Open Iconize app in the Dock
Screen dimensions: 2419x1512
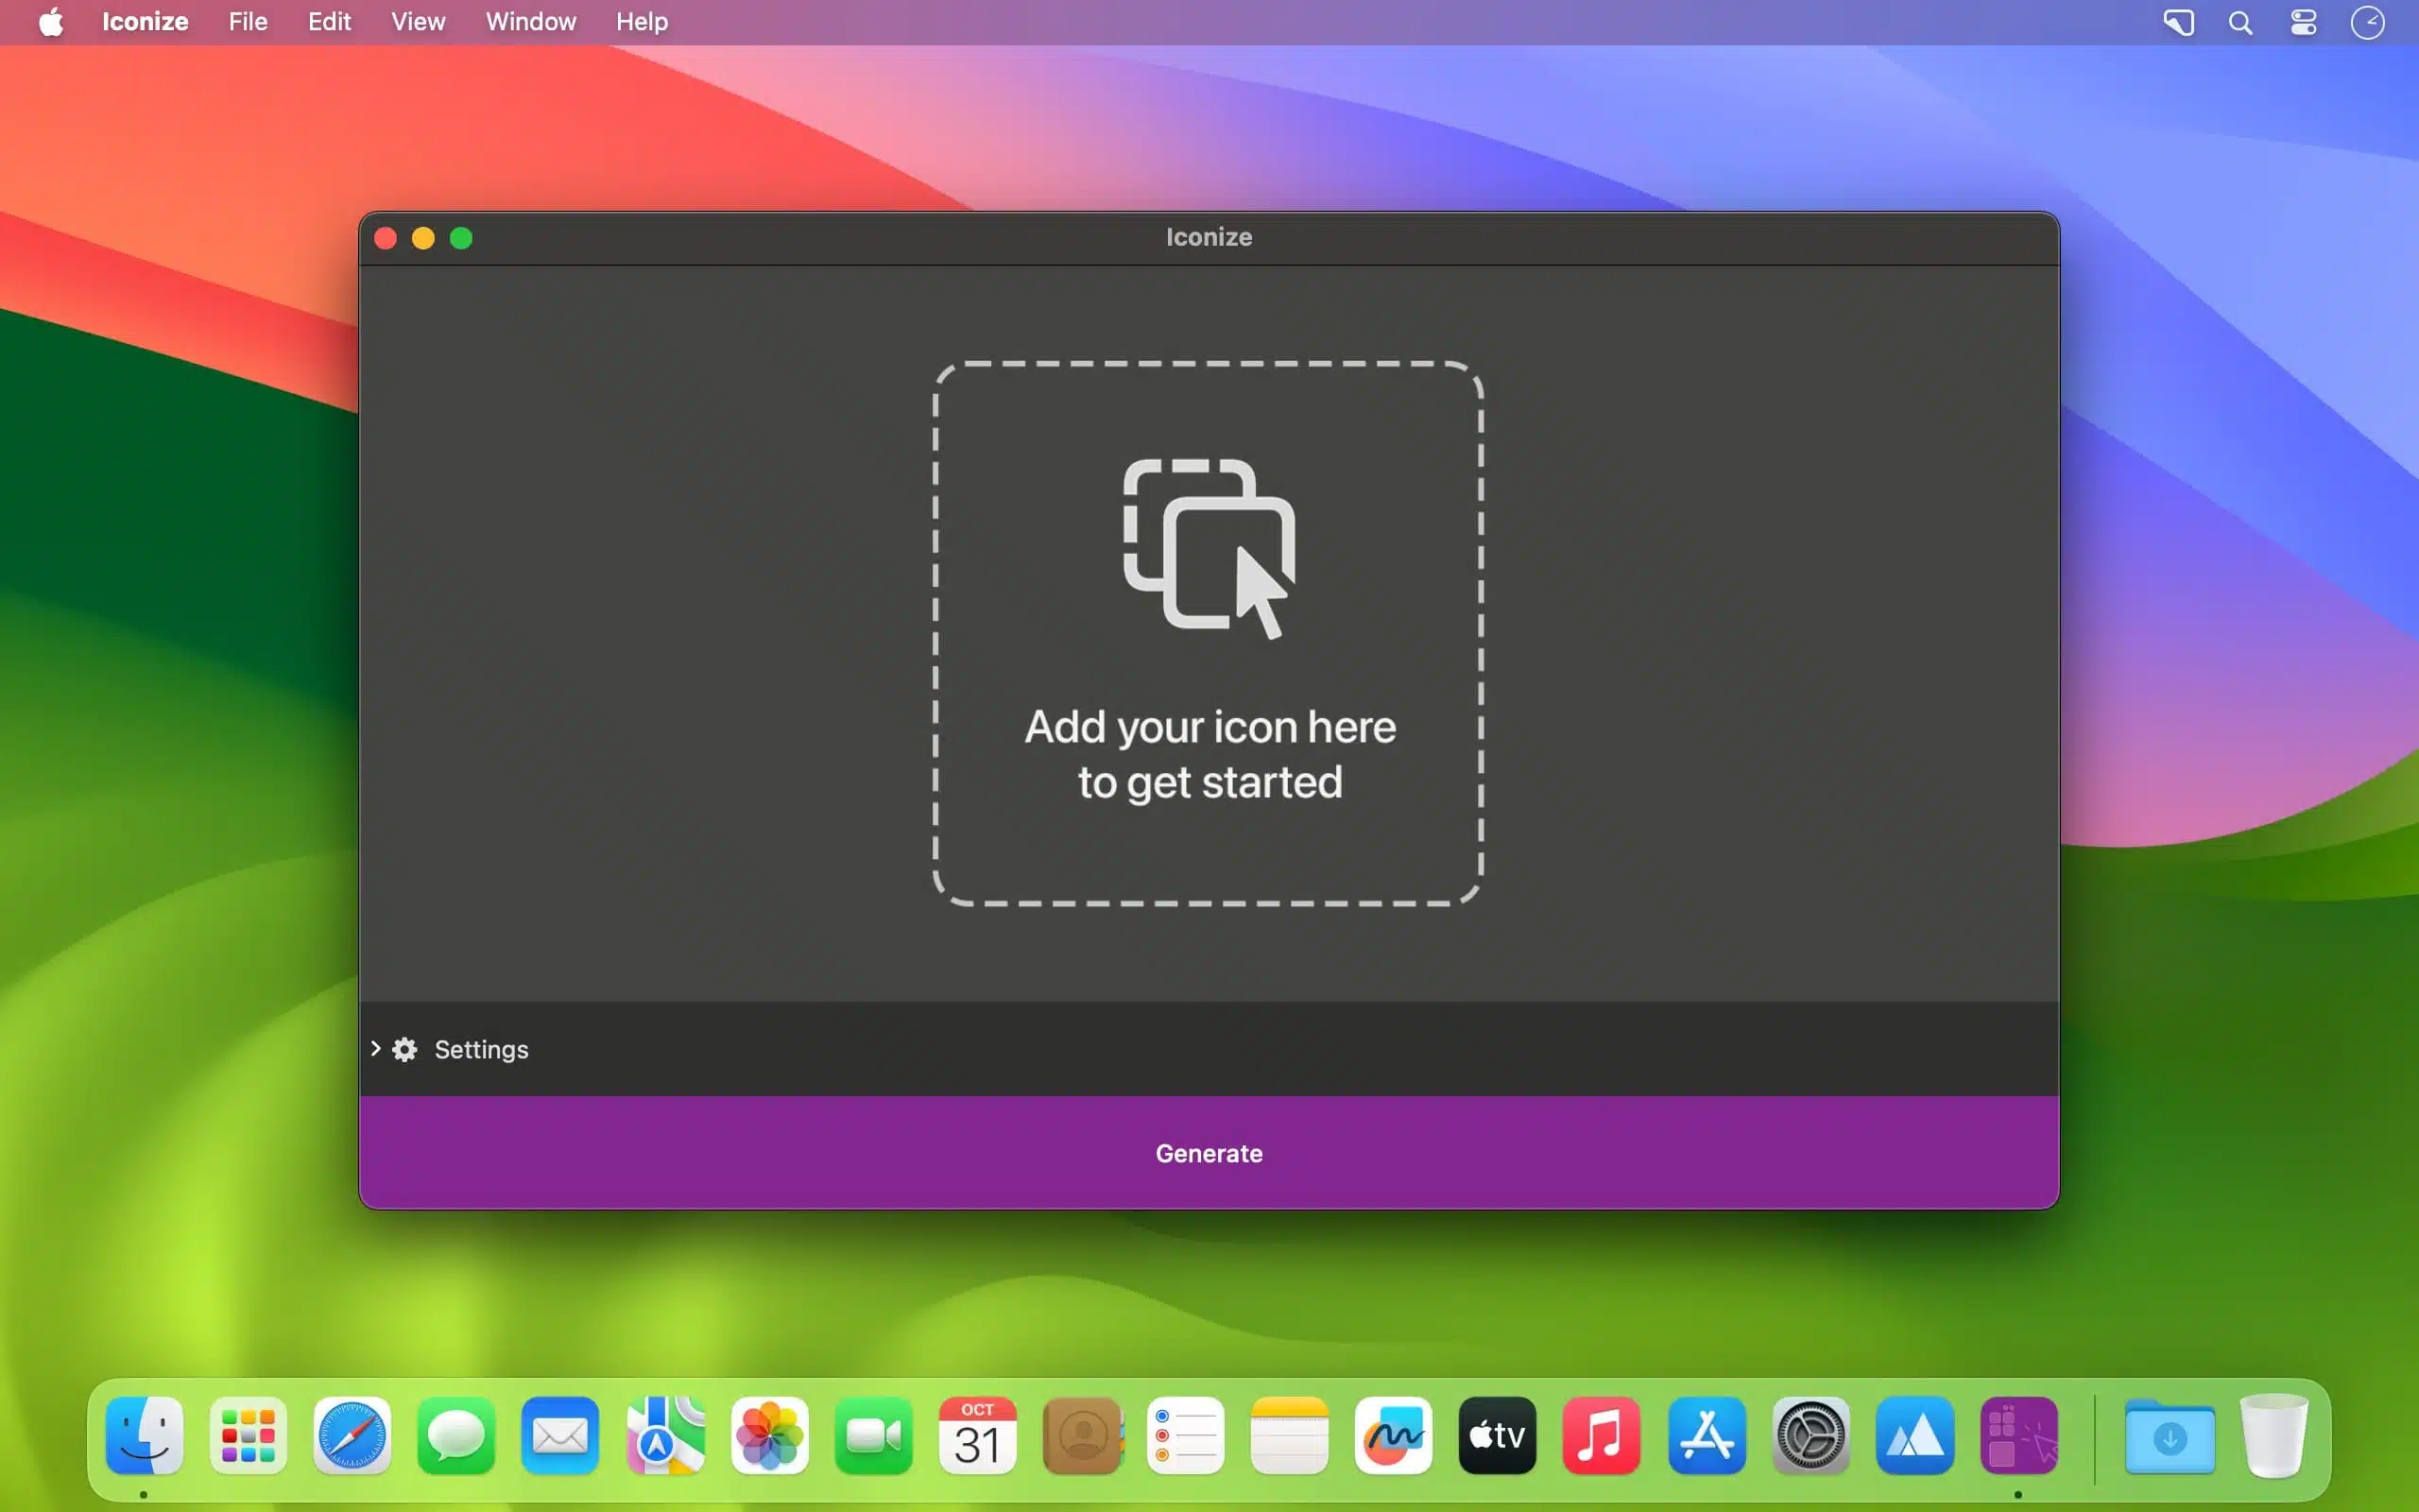click(x=2018, y=1436)
